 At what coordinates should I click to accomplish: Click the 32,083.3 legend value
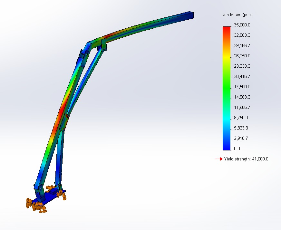pyautogui.click(x=242, y=35)
